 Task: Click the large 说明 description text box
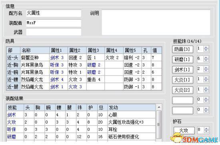click(156, 22)
